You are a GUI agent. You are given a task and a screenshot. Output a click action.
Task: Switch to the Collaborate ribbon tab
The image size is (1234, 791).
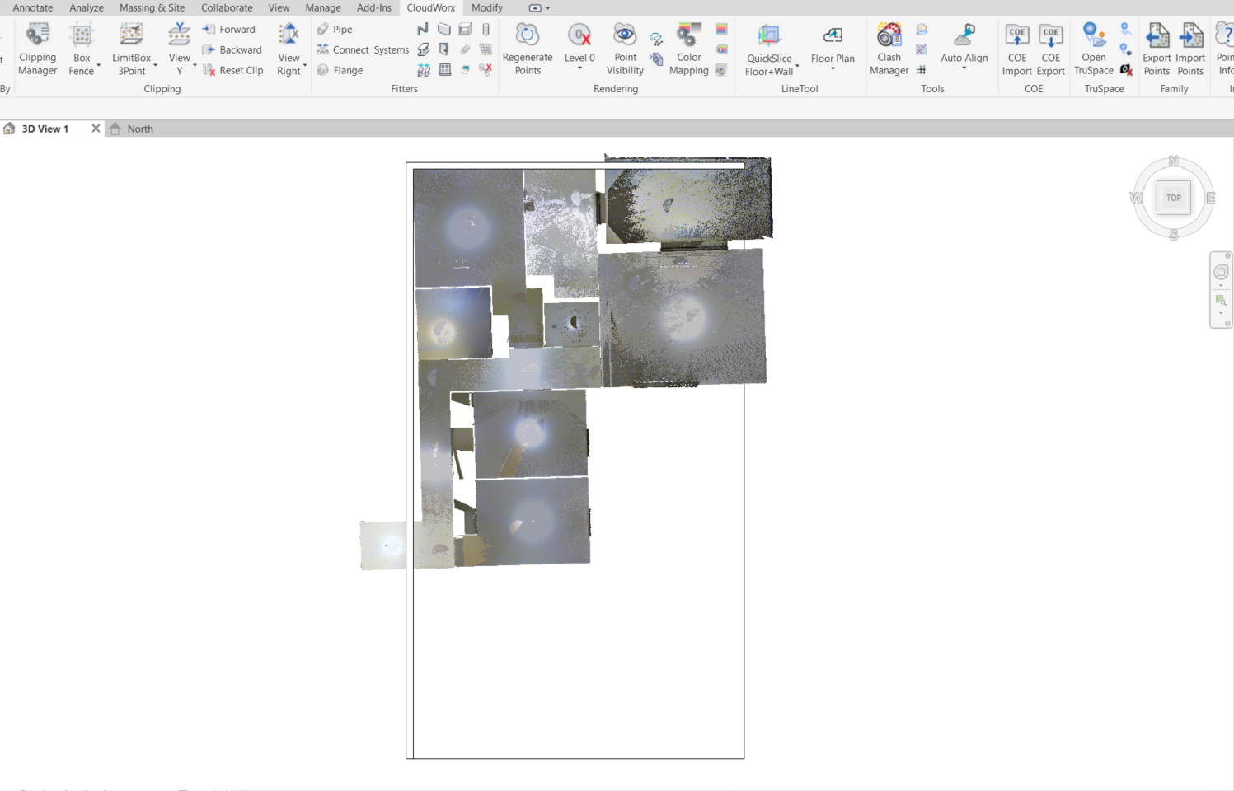pos(227,7)
